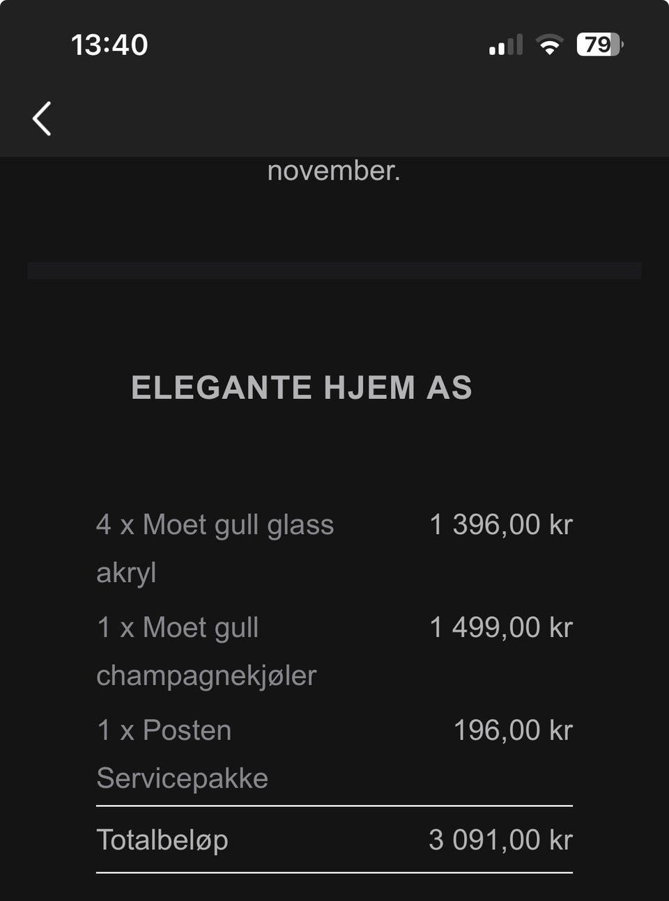Tap the Totalbeløp label

pyautogui.click(x=162, y=840)
